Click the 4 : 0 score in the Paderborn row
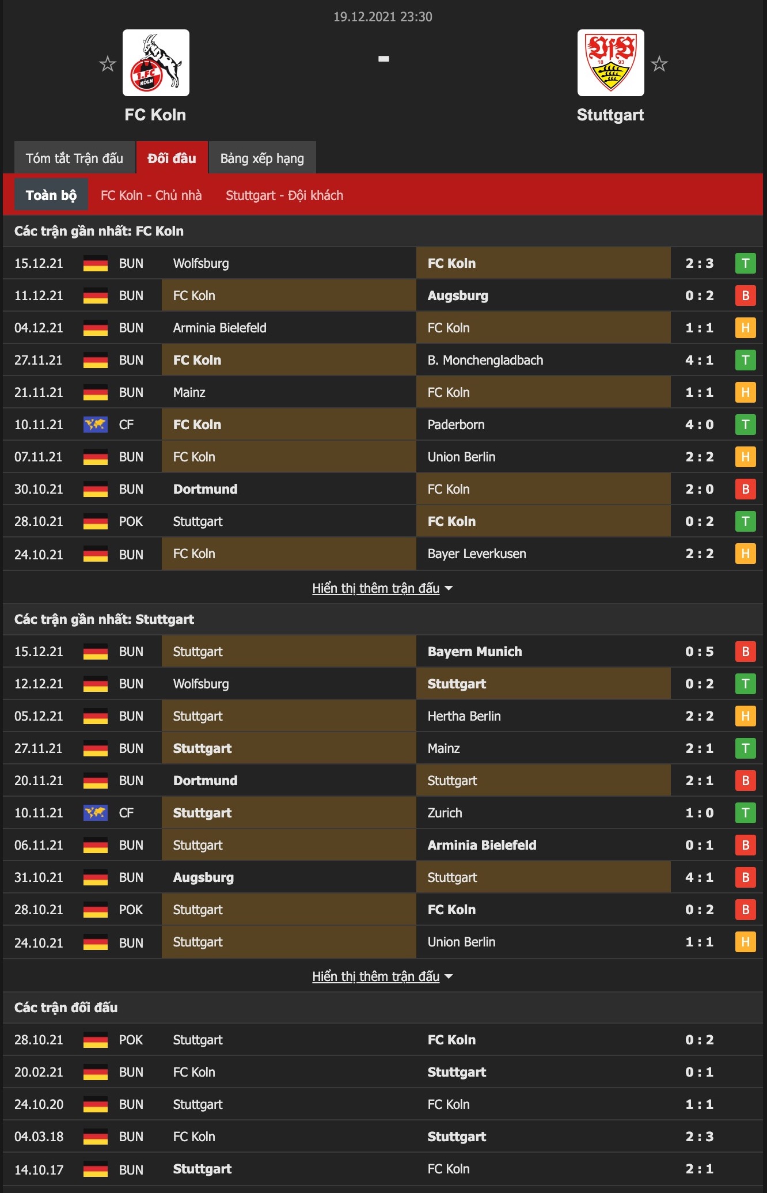This screenshot has width=767, height=1193. pyautogui.click(x=700, y=425)
